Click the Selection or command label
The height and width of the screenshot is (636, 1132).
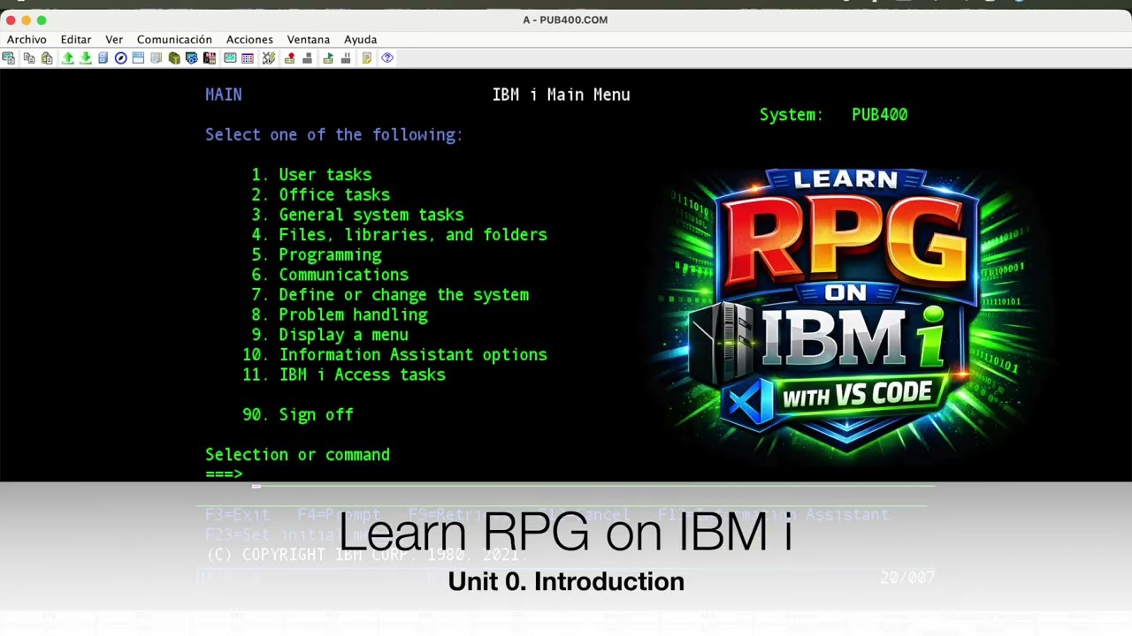pos(297,455)
